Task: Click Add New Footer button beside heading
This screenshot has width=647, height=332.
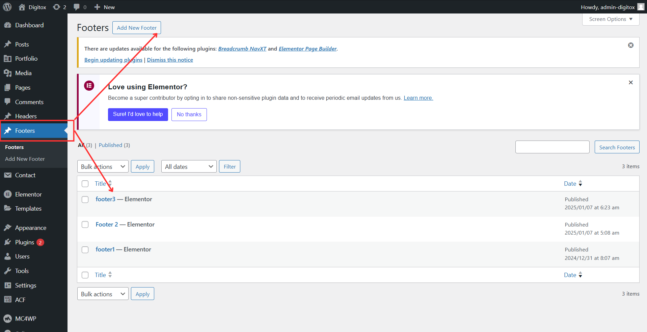Action: pos(137,28)
